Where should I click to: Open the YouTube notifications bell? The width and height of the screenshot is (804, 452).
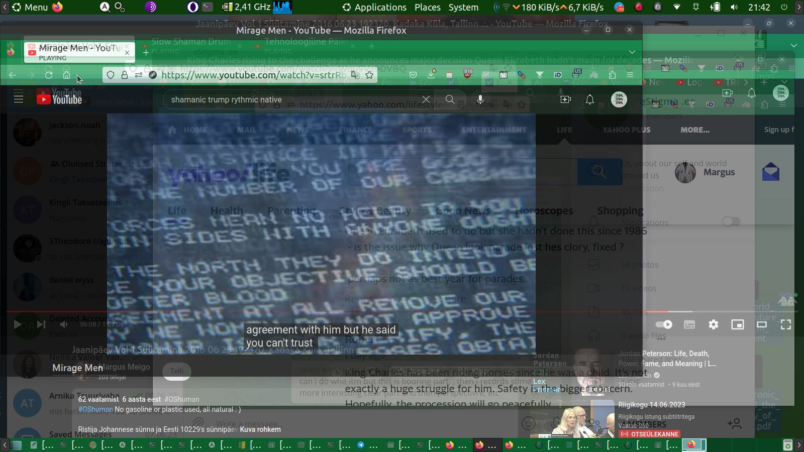[x=590, y=99]
